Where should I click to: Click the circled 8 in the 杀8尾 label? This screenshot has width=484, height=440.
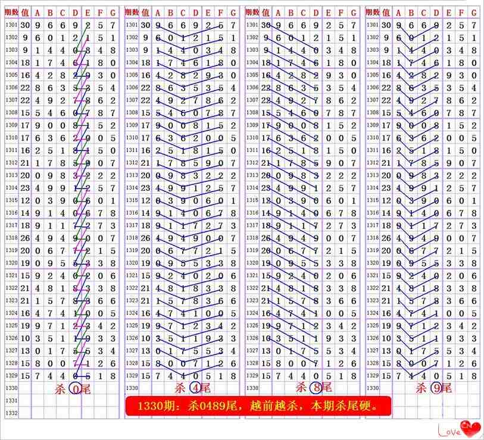point(316,388)
